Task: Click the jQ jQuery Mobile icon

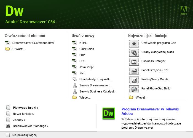Action: click(134, 80)
